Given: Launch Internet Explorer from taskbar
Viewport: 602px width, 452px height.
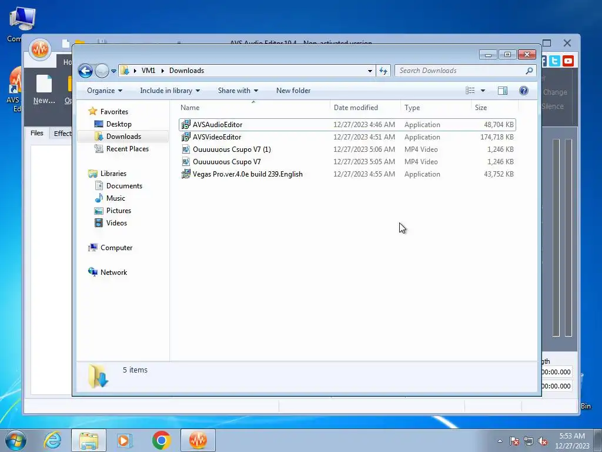Looking at the screenshot, I should [52, 440].
